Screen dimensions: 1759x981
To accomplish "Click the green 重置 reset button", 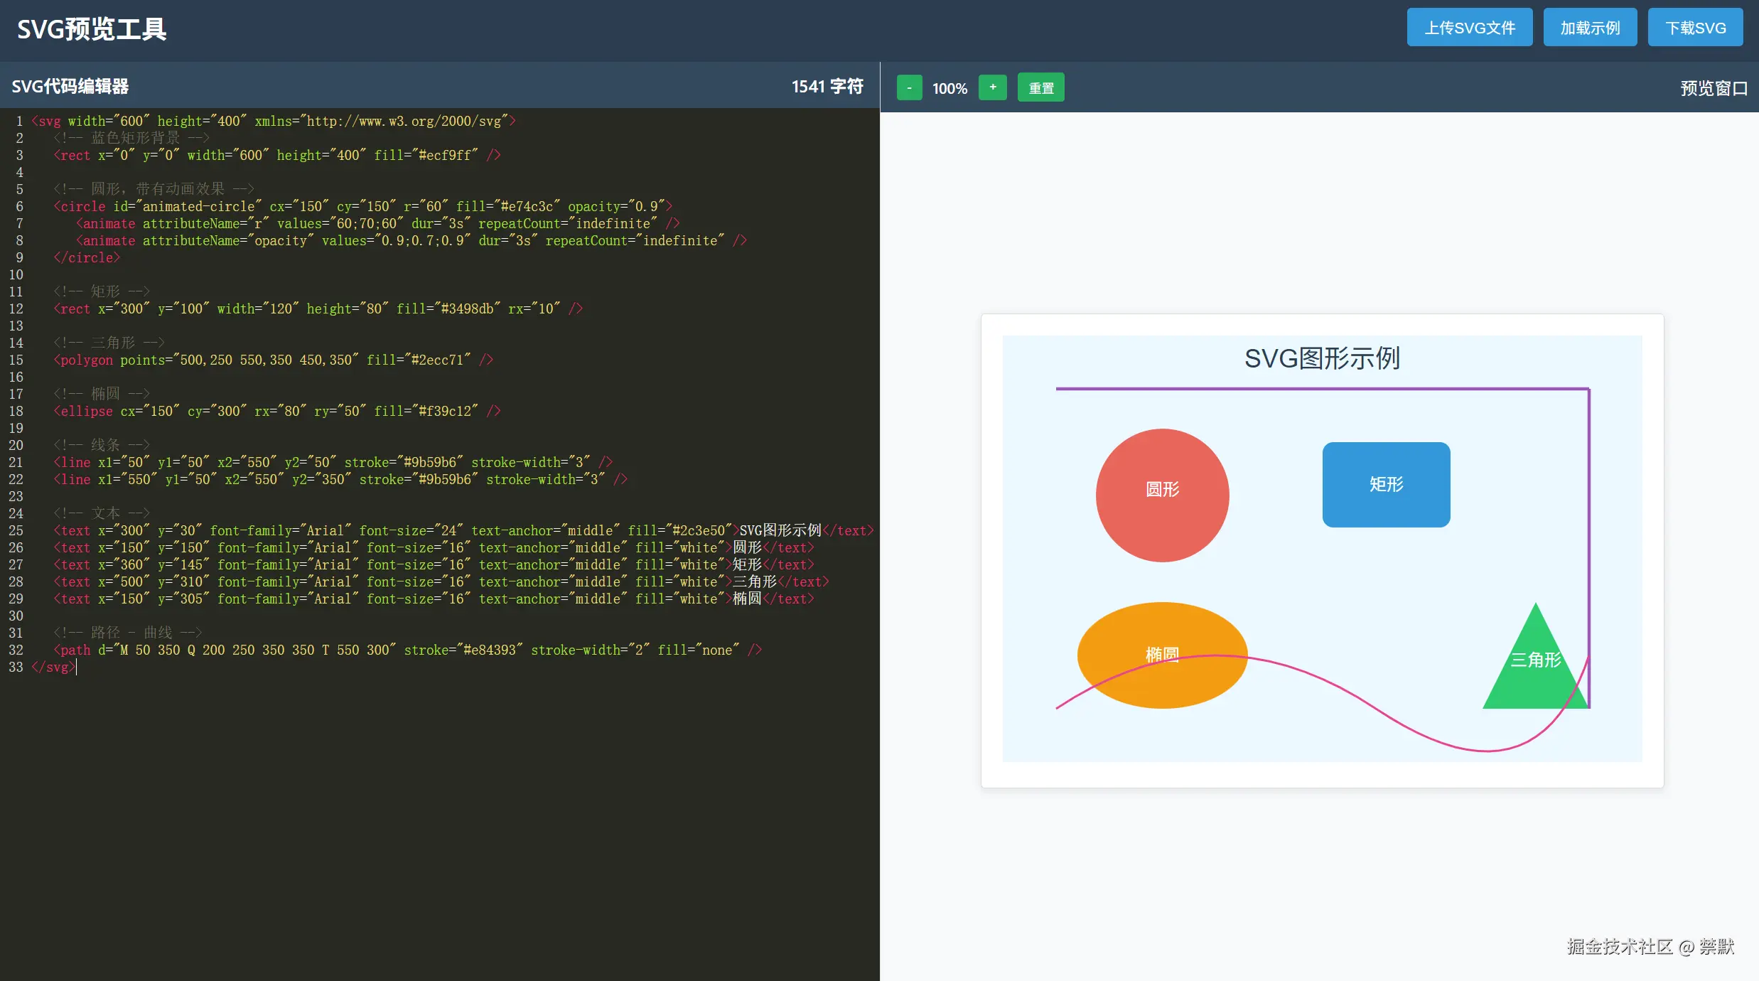I will tap(1040, 87).
